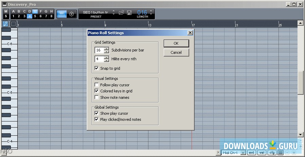Click vertical scrollbar up arrow
The height and width of the screenshot is (157, 305).
tap(300, 23)
